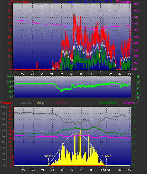147x174 pixels.
Task: Click the '180' wind direction axis value
Action: click(x=9, y=87)
